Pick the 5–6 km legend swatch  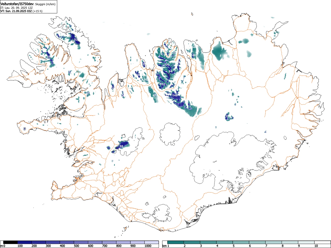point(241,242)
